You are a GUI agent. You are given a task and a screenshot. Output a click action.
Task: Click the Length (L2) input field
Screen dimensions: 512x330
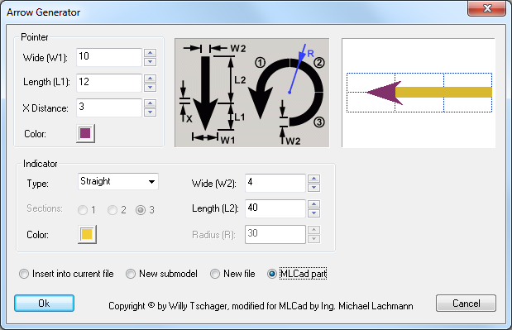(275, 208)
